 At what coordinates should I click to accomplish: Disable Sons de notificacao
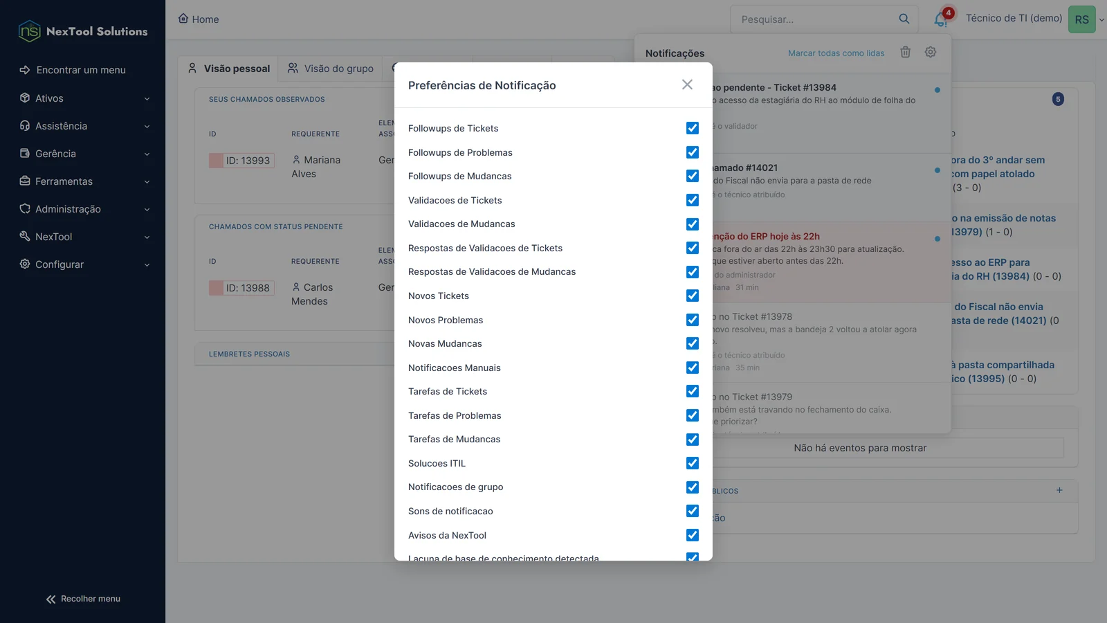(693, 511)
